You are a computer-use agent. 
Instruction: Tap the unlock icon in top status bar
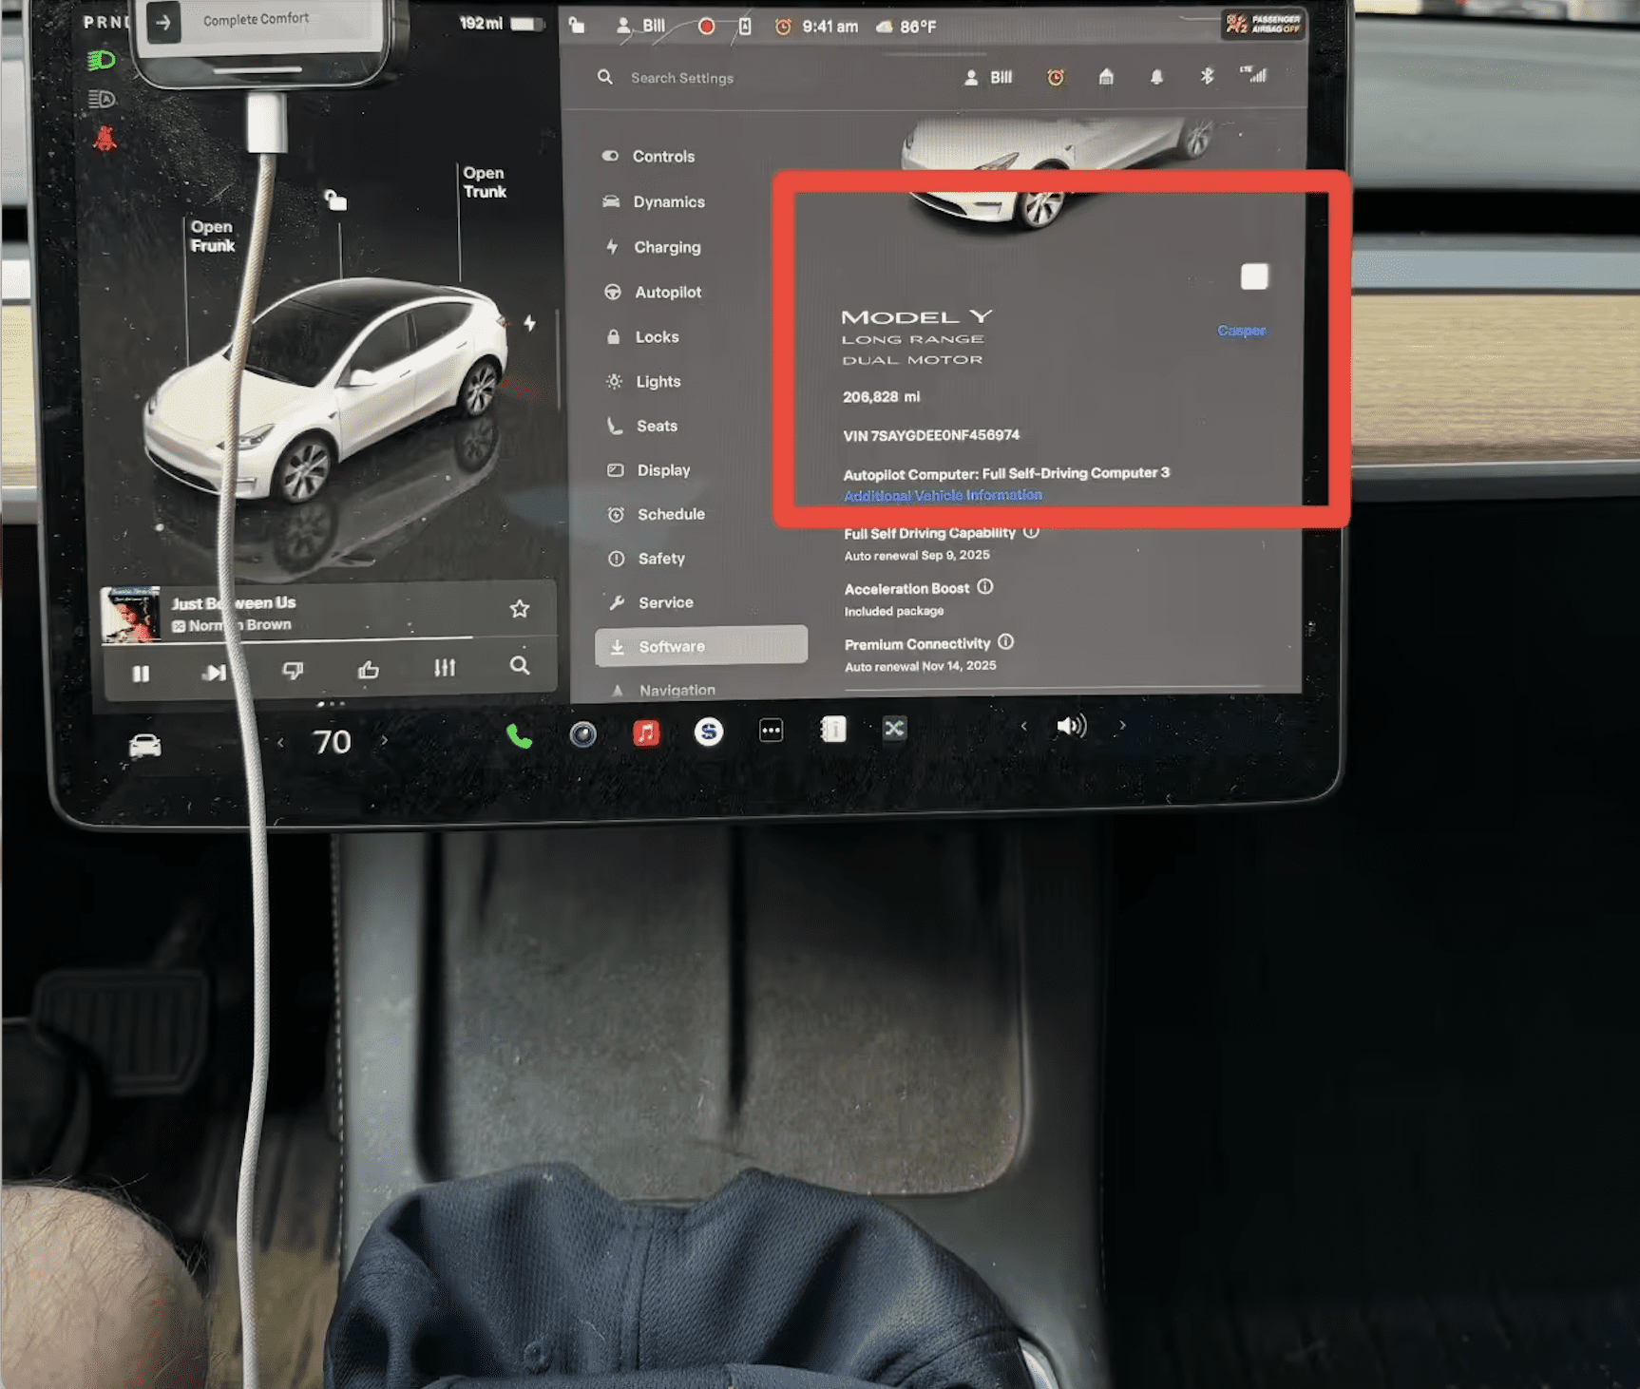tap(577, 26)
